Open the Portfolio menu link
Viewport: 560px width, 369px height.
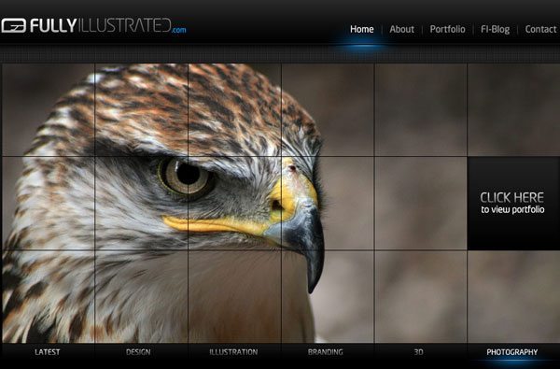click(447, 29)
